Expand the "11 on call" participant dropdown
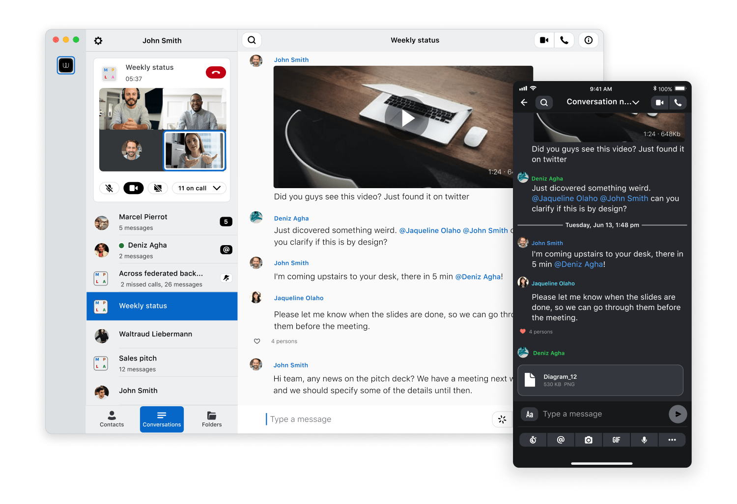 199,188
